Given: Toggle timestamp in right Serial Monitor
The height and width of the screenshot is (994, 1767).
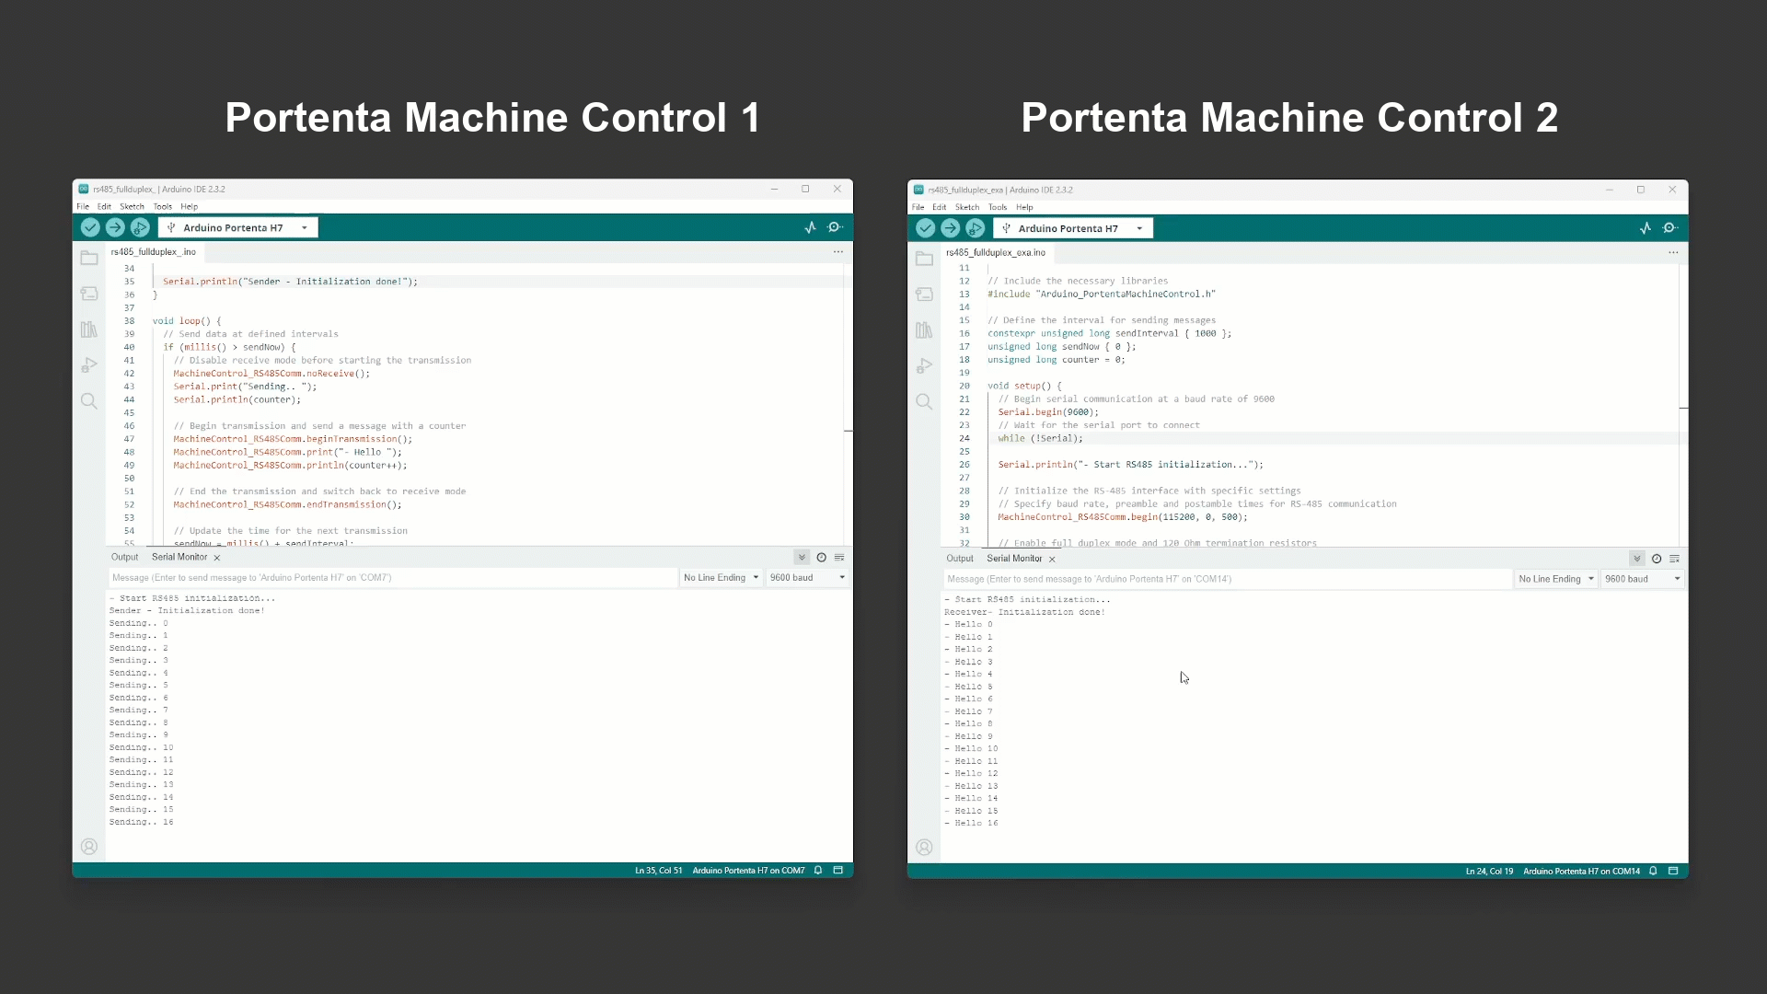Looking at the screenshot, I should (x=1657, y=559).
